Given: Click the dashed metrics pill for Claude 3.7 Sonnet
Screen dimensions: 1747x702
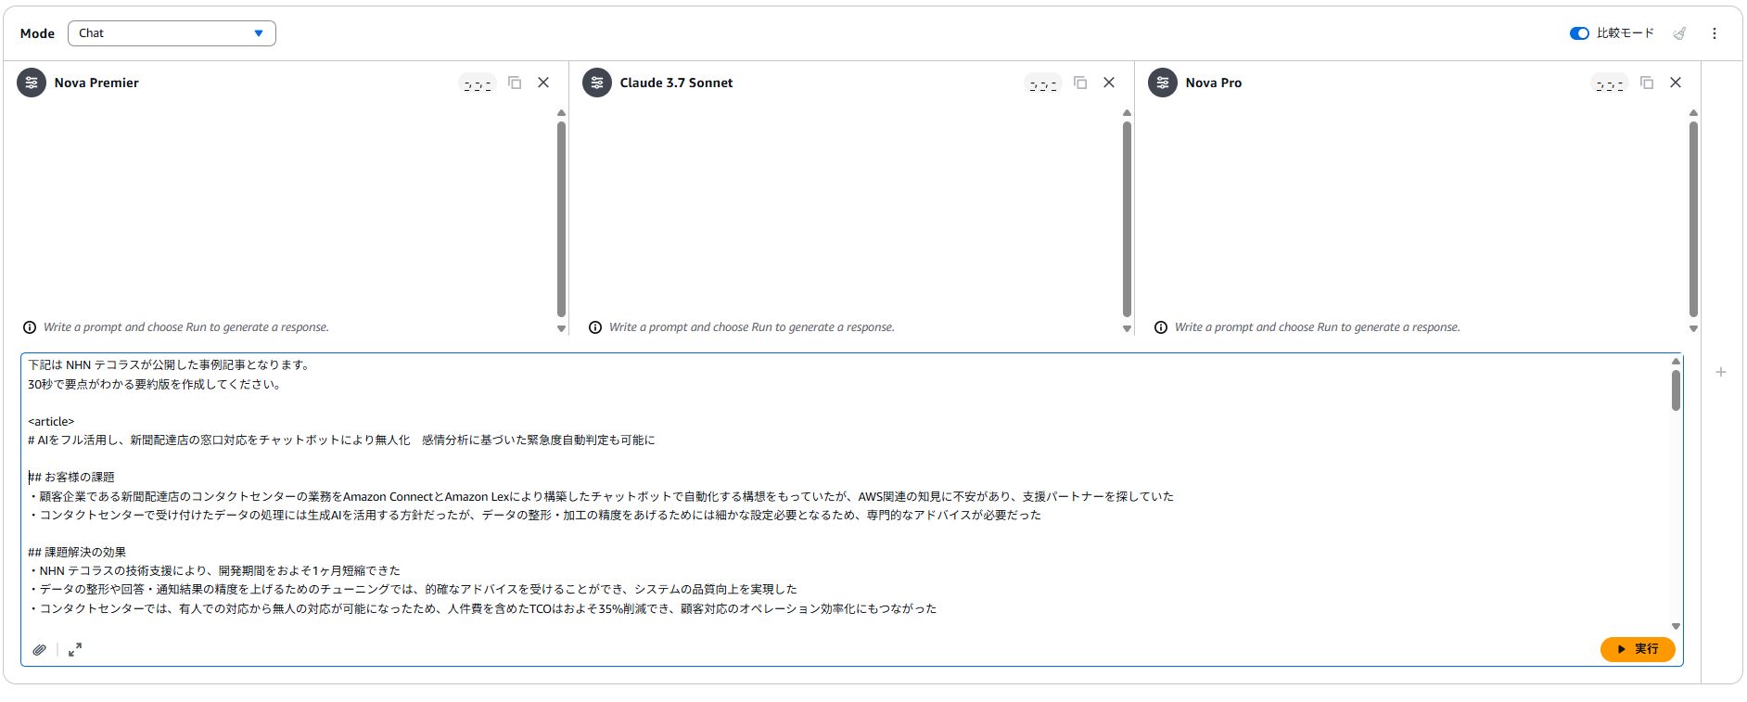Looking at the screenshot, I should pyautogui.click(x=1043, y=84).
